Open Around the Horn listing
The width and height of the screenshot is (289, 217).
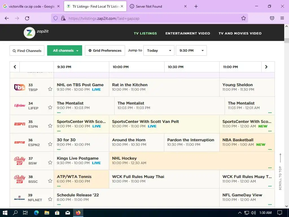(x=136, y=142)
